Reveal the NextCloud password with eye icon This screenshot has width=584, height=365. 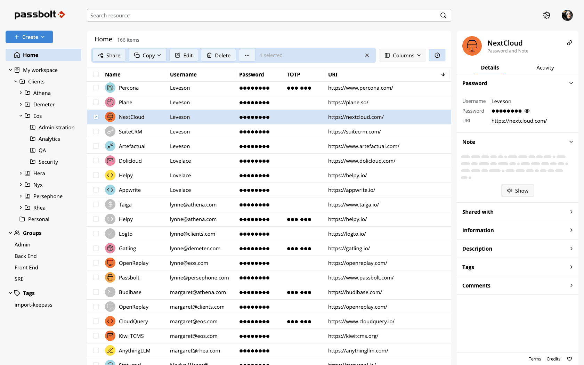527,111
